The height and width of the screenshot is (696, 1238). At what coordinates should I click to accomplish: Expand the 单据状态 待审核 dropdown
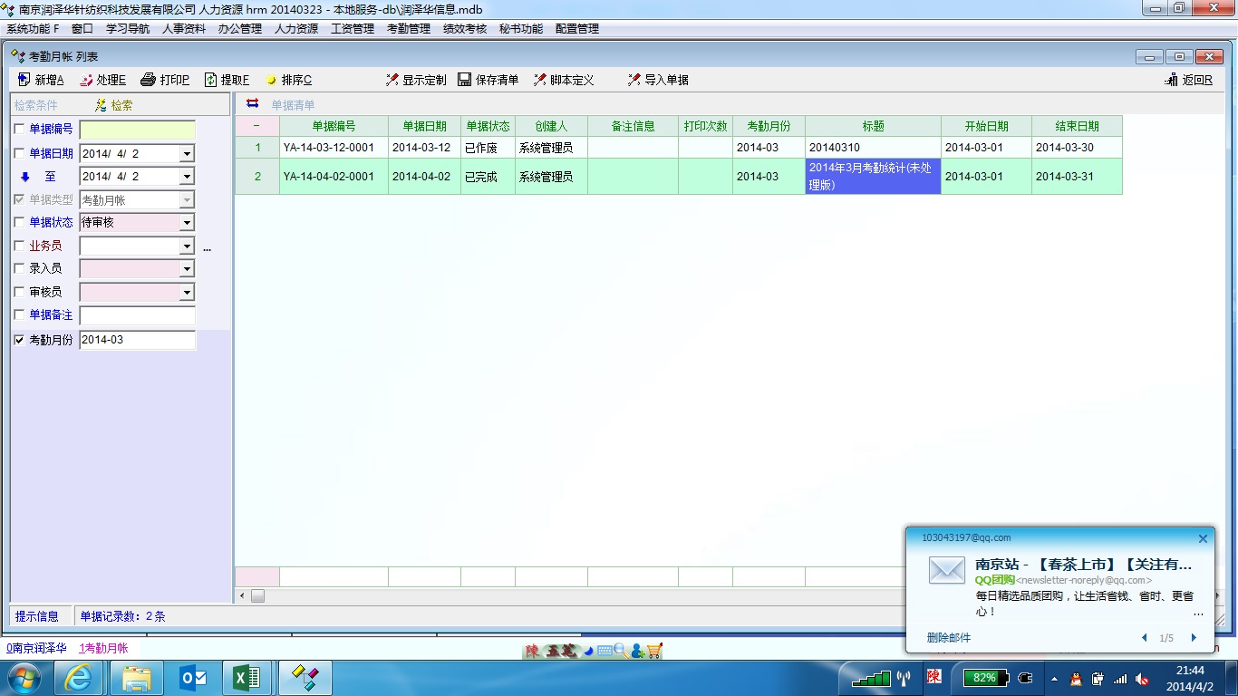click(x=187, y=223)
